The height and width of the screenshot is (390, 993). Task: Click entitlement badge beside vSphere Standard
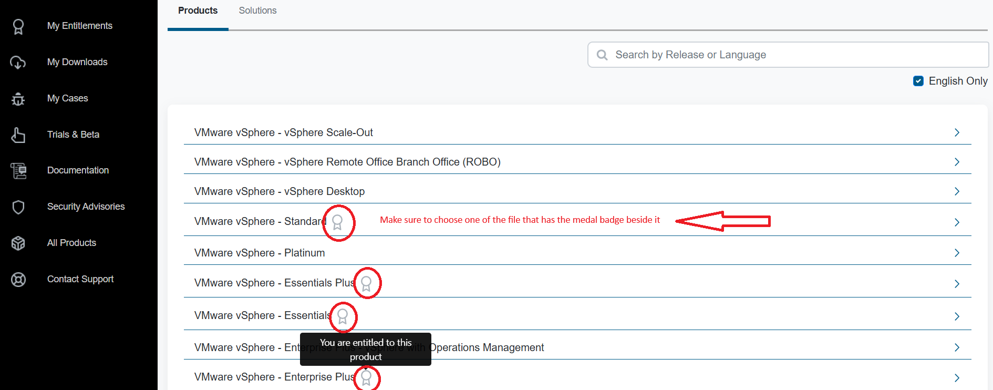[337, 222]
